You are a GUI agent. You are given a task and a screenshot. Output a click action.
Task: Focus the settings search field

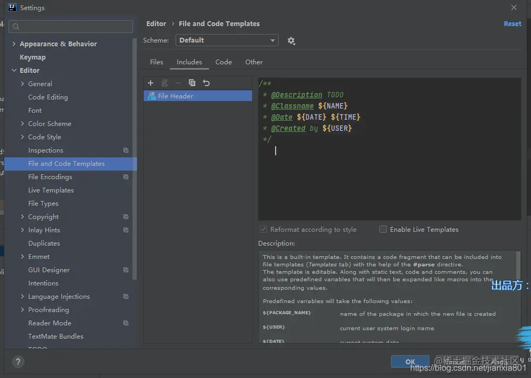pos(71,27)
